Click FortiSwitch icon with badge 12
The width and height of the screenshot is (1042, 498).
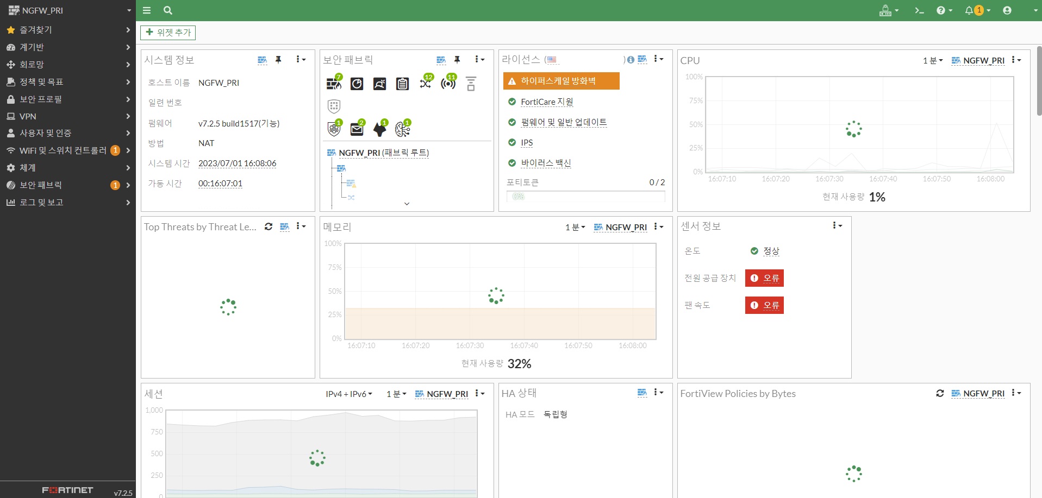426,83
